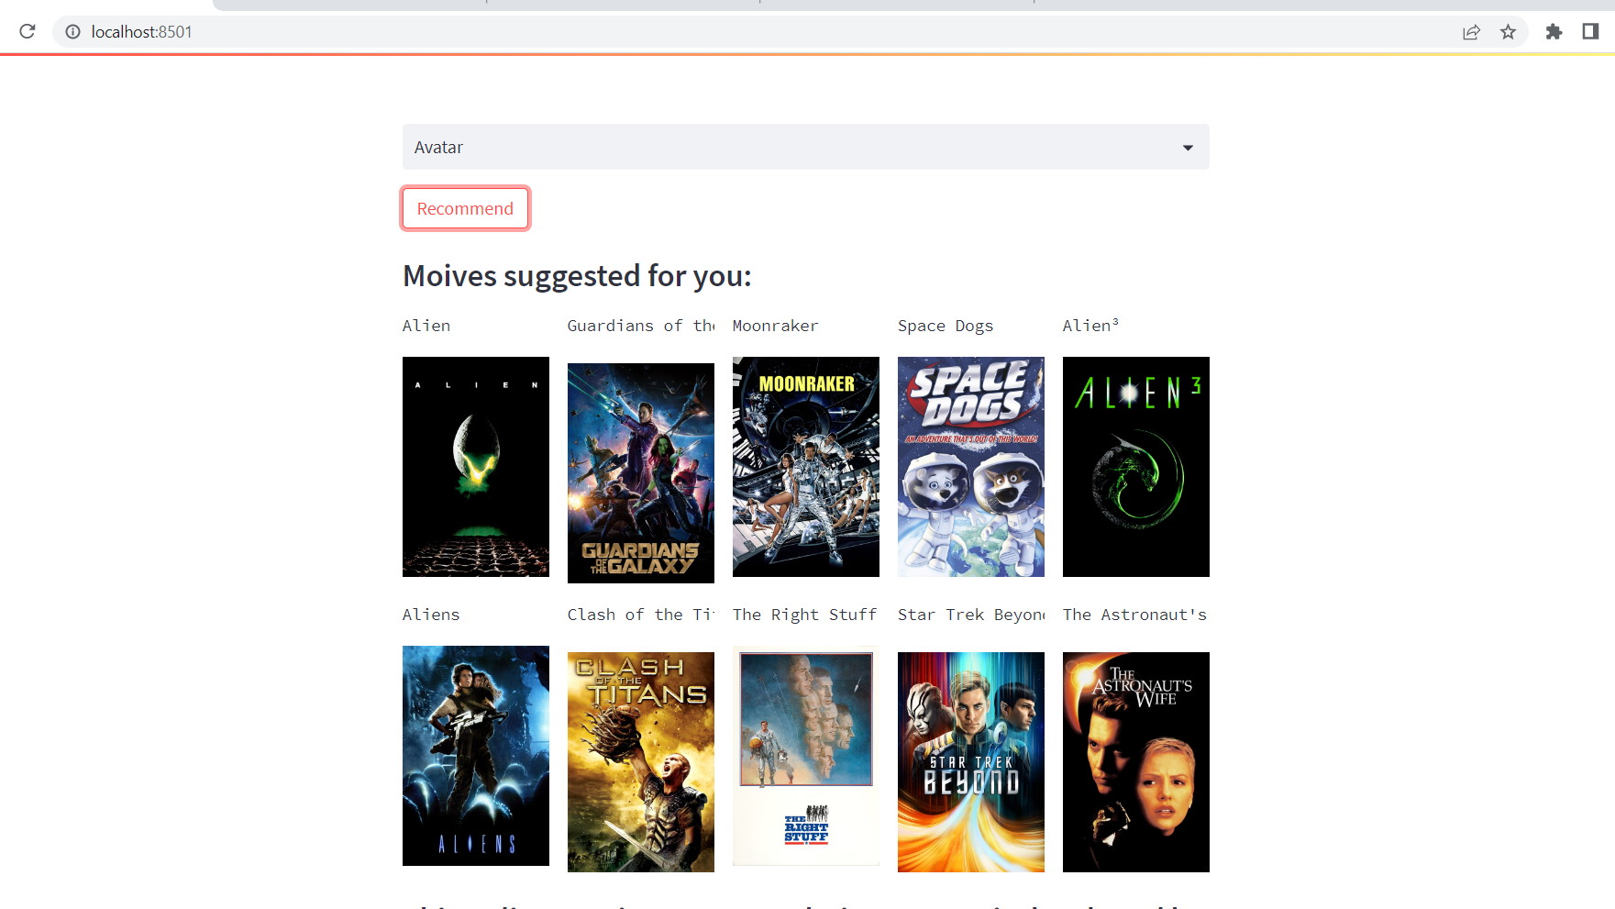Share this page icon in address bar
The width and height of the screenshot is (1615, 909).
(x=1471, y=32)
